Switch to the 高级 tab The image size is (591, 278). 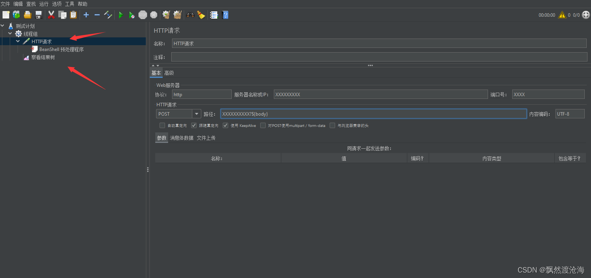point(169,73)
